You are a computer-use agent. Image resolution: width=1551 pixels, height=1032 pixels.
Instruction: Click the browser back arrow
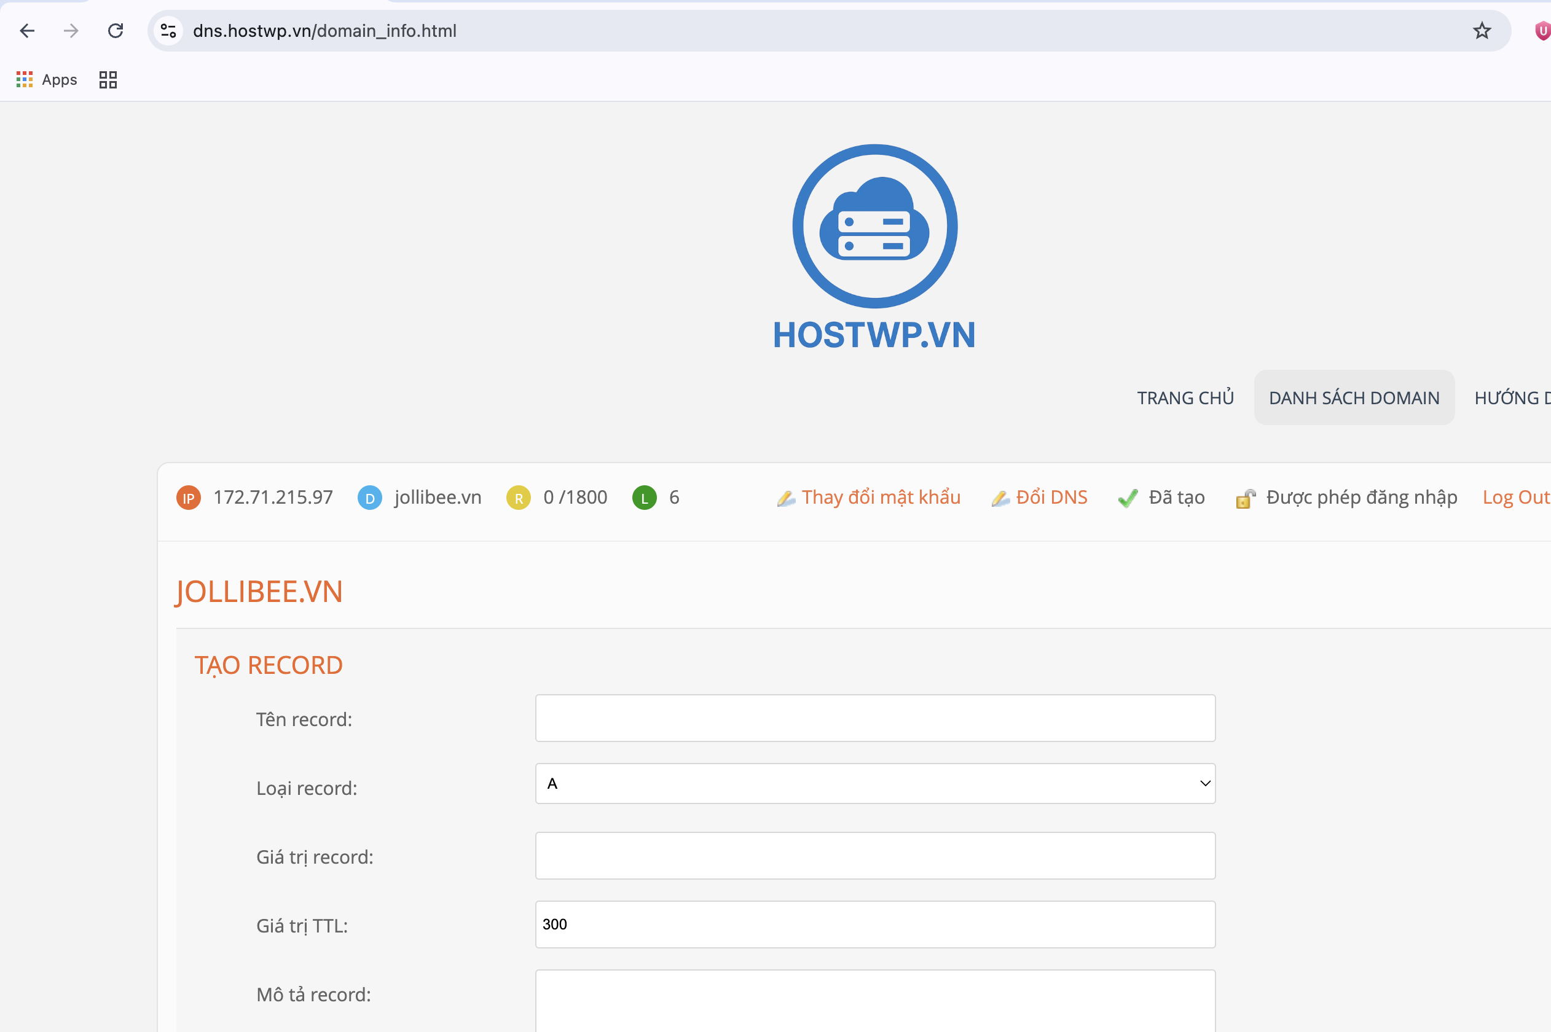tap(27, 31)
